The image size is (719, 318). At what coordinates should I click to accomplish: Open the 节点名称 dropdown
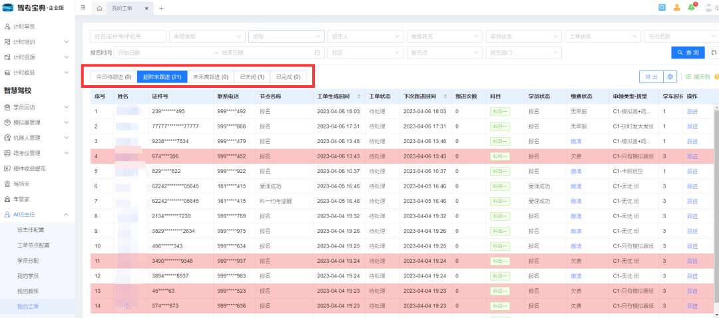pyautogui.click(x=682, y=36)
